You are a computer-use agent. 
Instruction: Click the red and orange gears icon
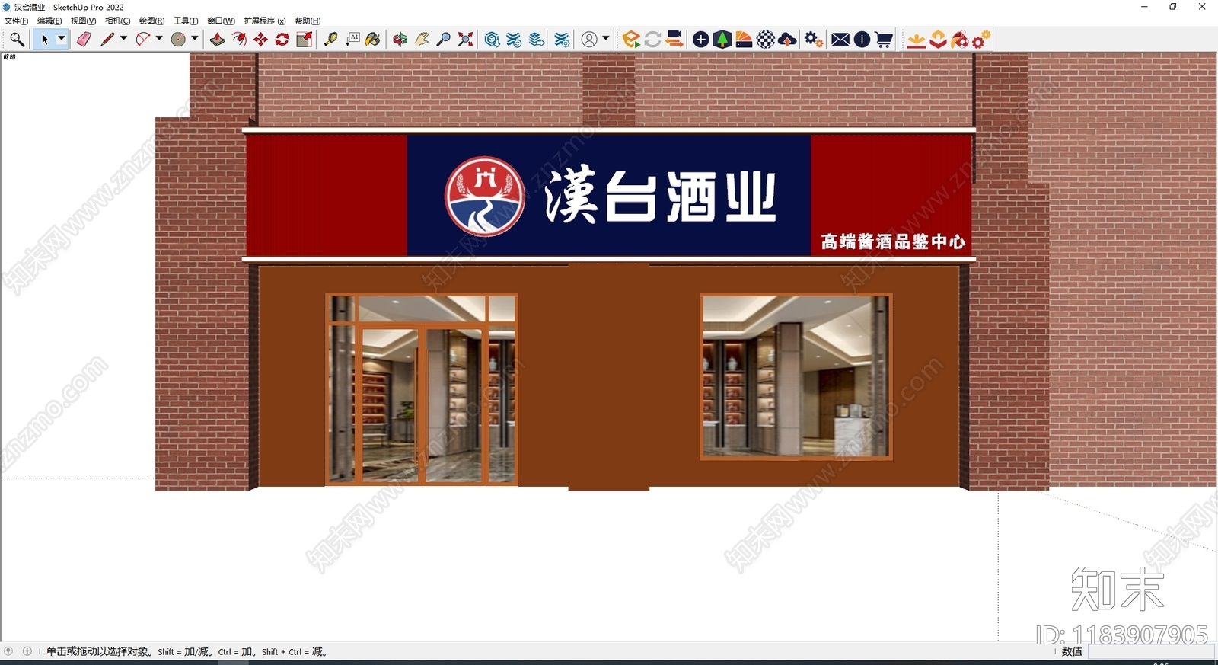981,40
